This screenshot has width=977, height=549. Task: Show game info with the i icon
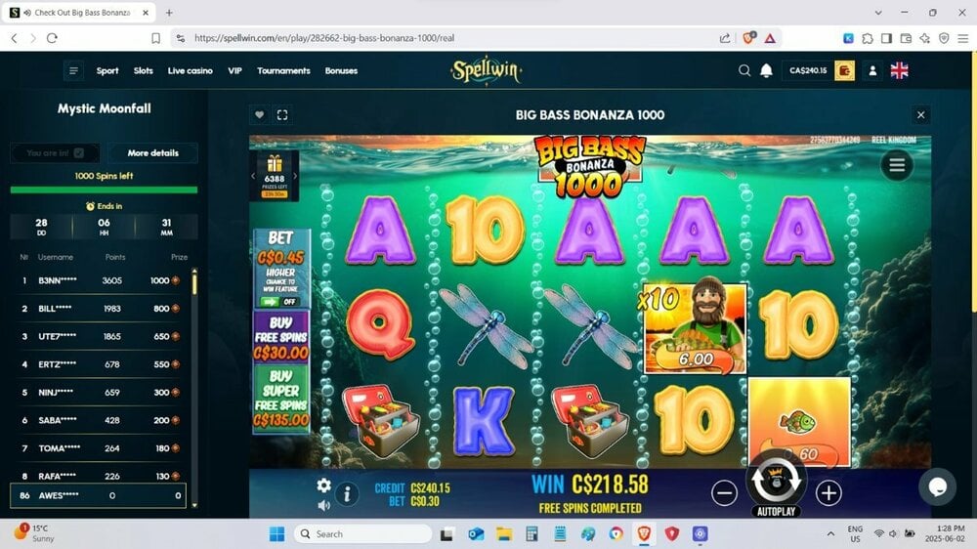(x=347, y=494)
